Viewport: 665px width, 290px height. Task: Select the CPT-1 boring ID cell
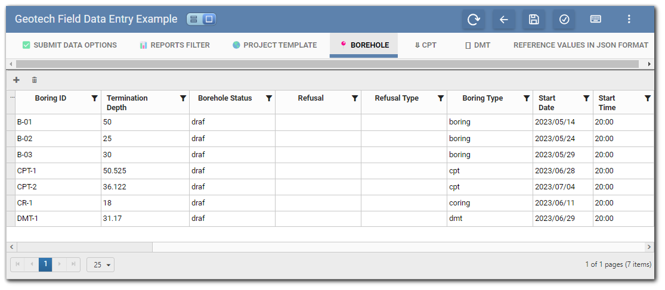58,171
